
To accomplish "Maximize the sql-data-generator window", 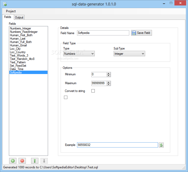I will click(171, 3).
